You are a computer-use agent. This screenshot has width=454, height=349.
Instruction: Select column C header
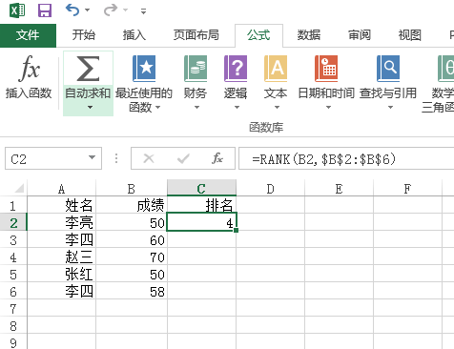pos(201,189)
